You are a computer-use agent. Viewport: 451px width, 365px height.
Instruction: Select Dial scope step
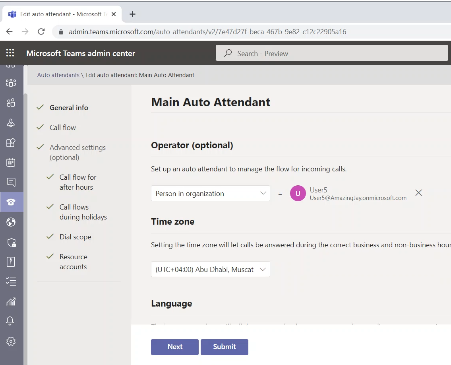point(75,237)
